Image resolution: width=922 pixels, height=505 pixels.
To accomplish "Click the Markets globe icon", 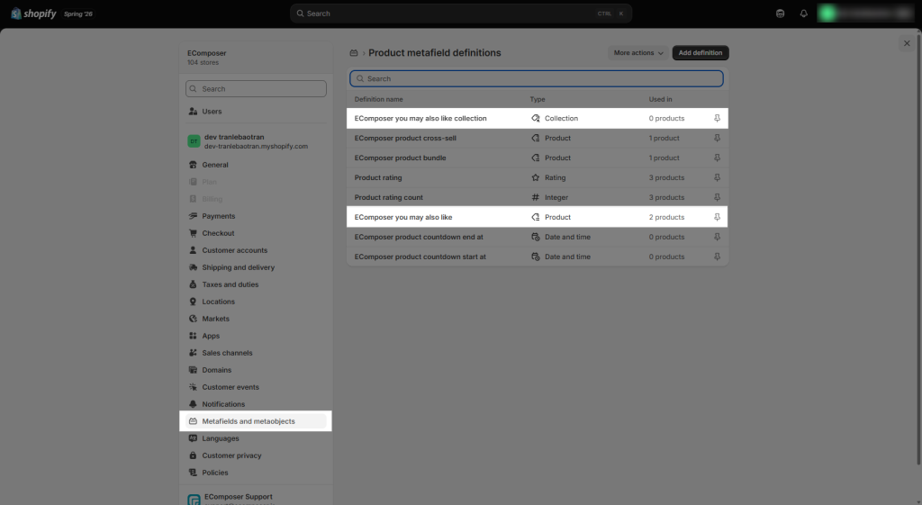I will (x=193, y=319).
